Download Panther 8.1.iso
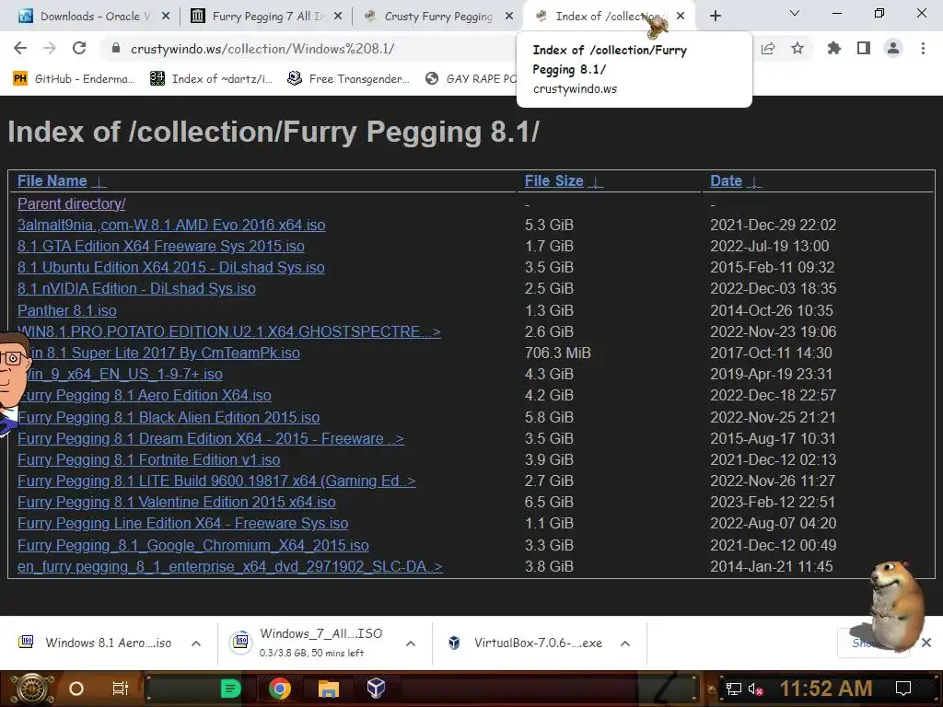This screenshot has width=943, height=707. click(x=66, y=310)
